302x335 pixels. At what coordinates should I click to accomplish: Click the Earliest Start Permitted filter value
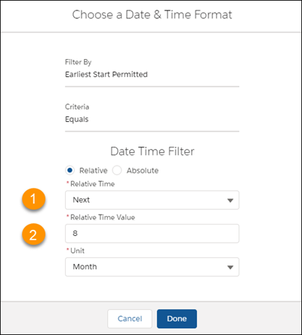click(106, 75)
